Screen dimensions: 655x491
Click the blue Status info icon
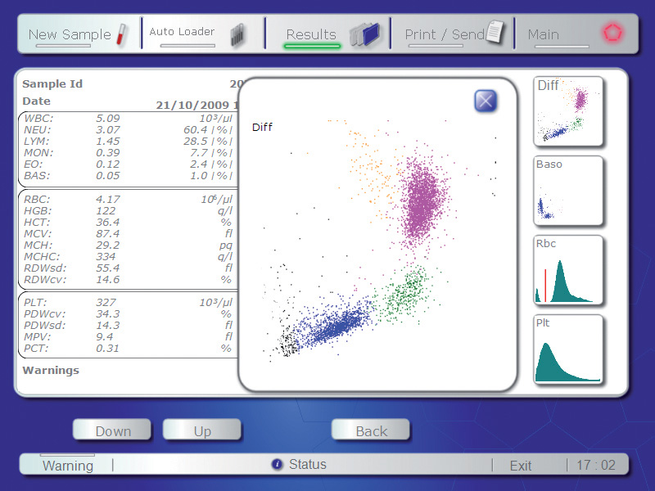coord(277,465)
